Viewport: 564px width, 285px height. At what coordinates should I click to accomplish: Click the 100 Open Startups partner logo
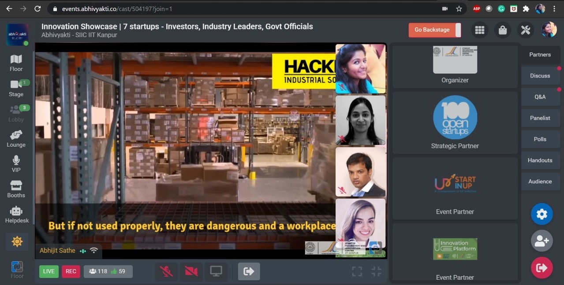coord(455,118)
